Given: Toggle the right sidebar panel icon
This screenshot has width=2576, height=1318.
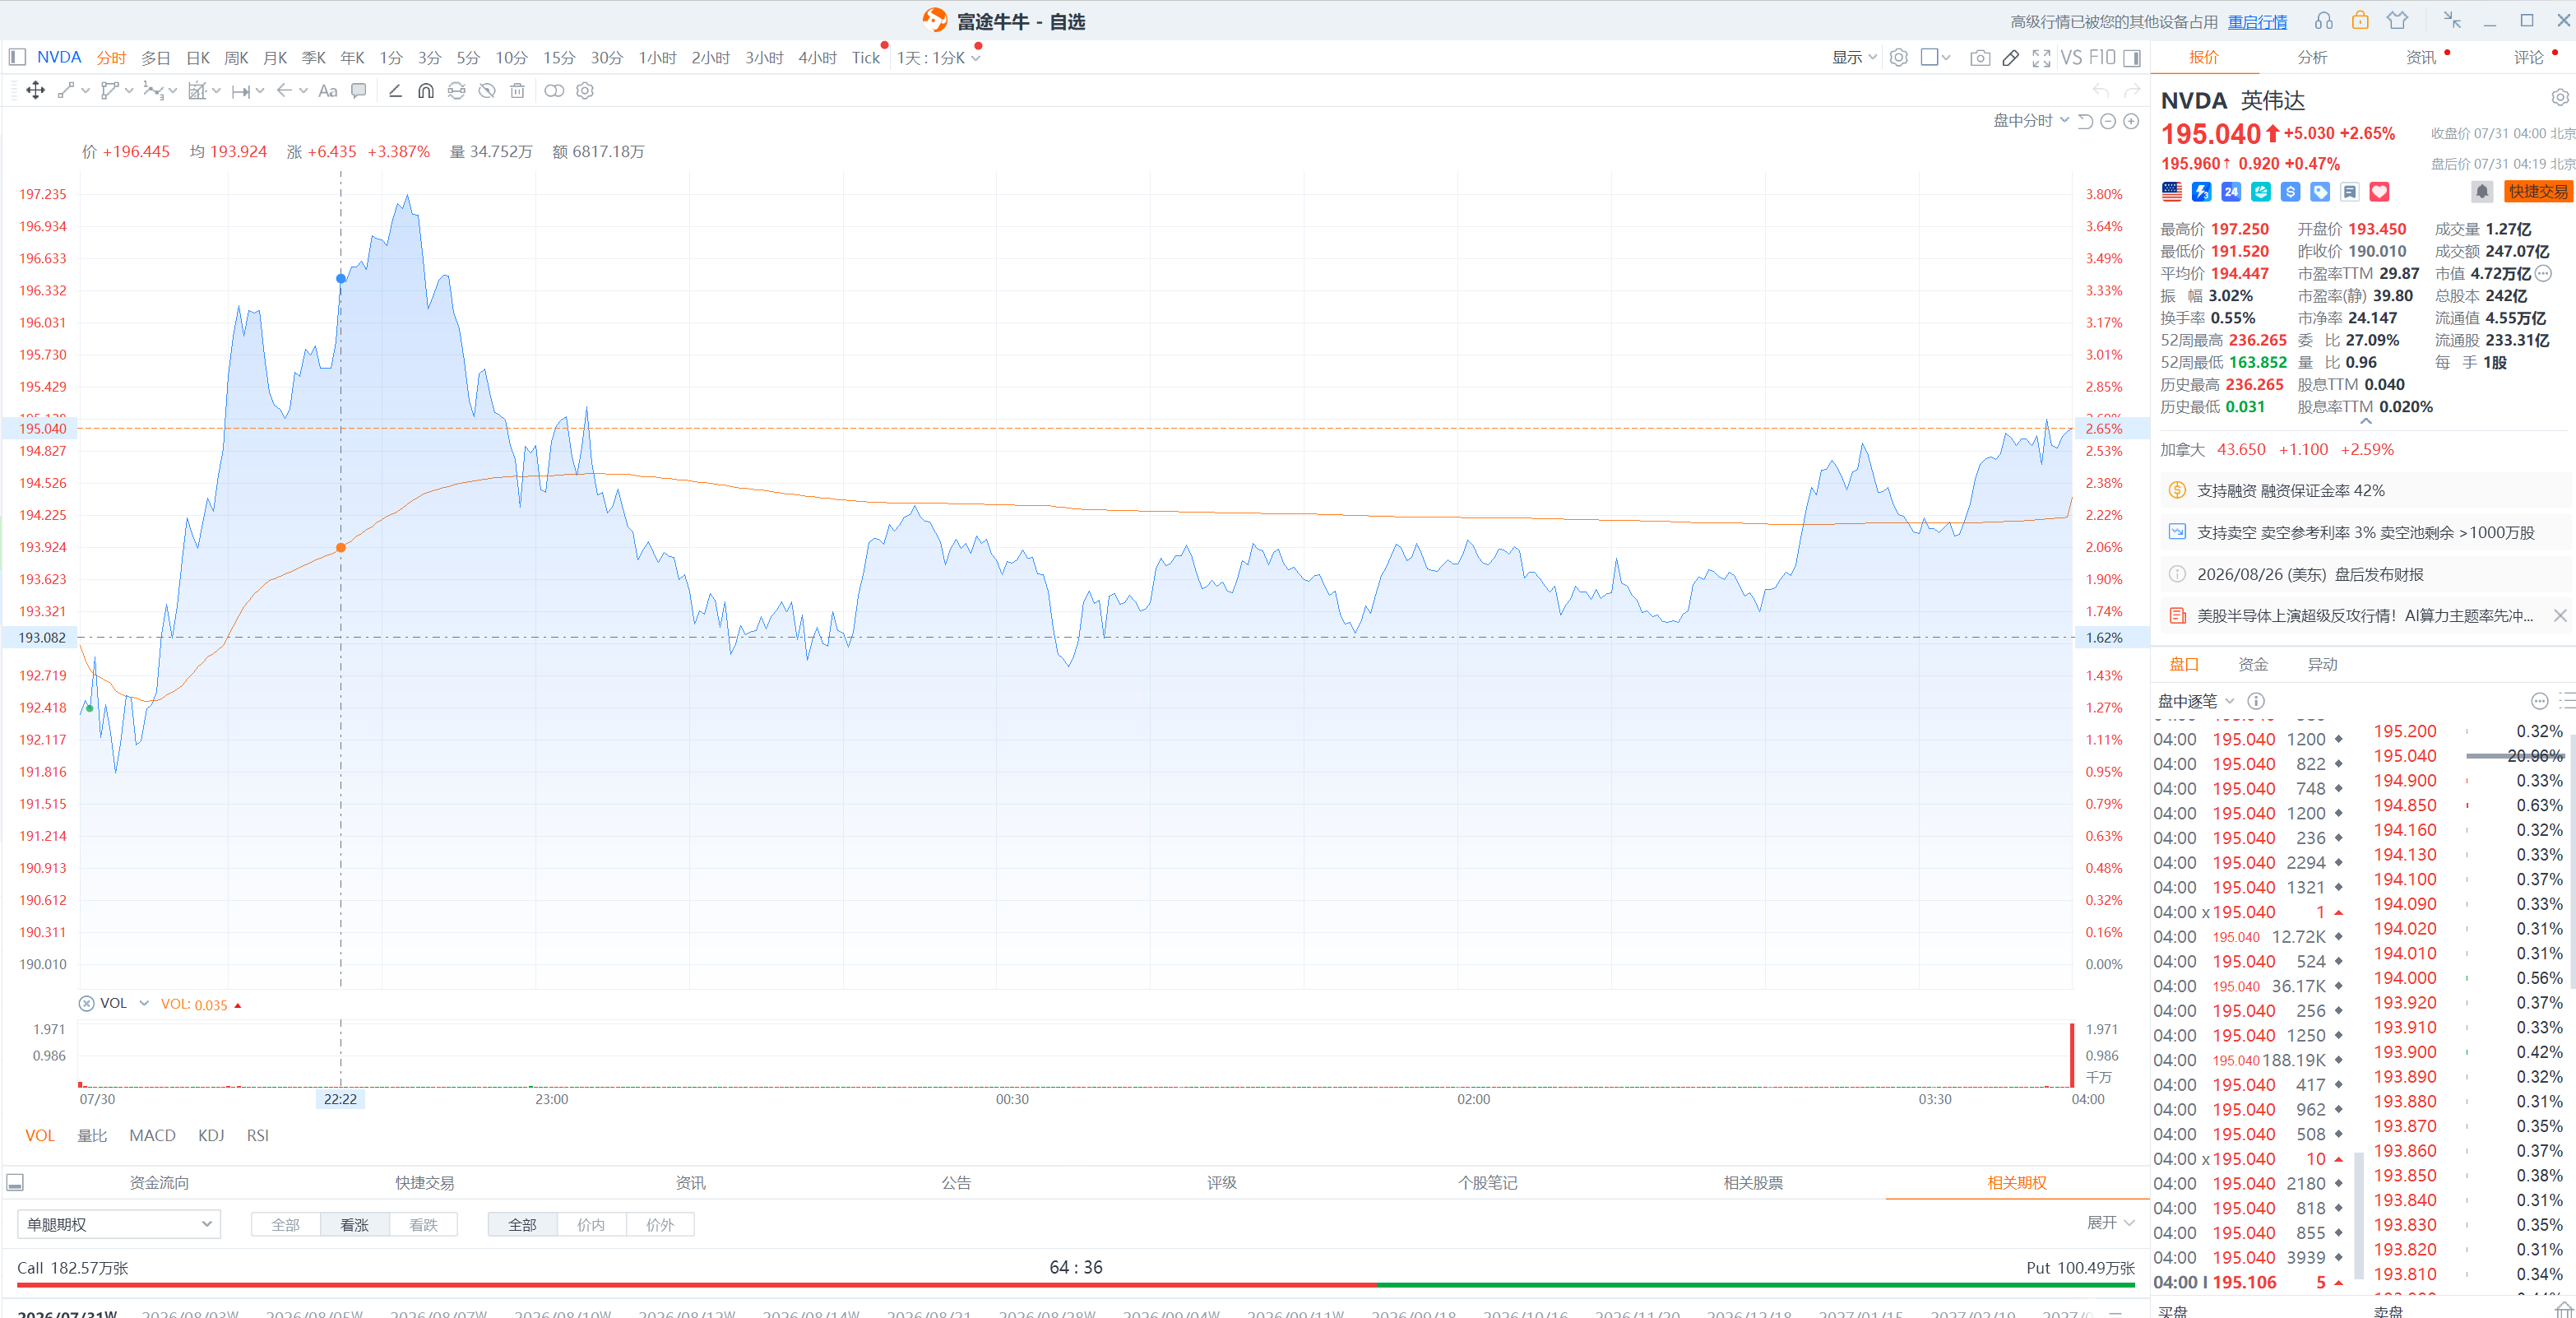Looking at the screenshot, I should (x=2132, y=58).
